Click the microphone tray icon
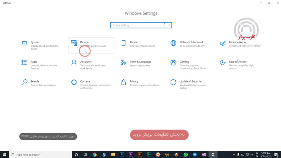281x158 pixels. pyautogui.click(x=238, y=155)
